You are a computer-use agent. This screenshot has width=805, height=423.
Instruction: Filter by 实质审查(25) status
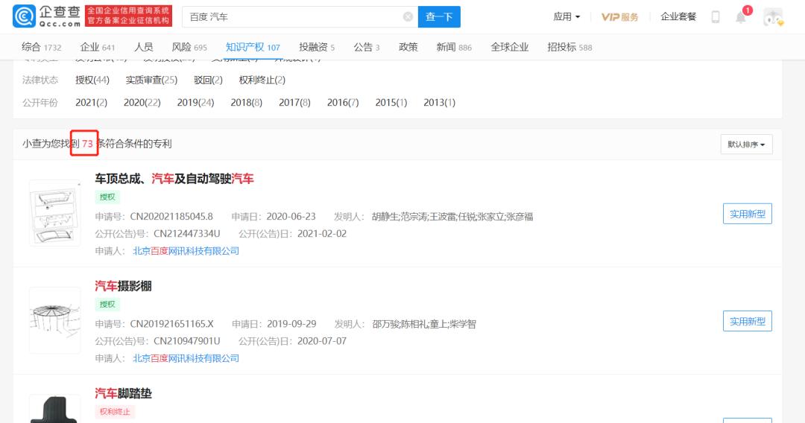point(151,80)
